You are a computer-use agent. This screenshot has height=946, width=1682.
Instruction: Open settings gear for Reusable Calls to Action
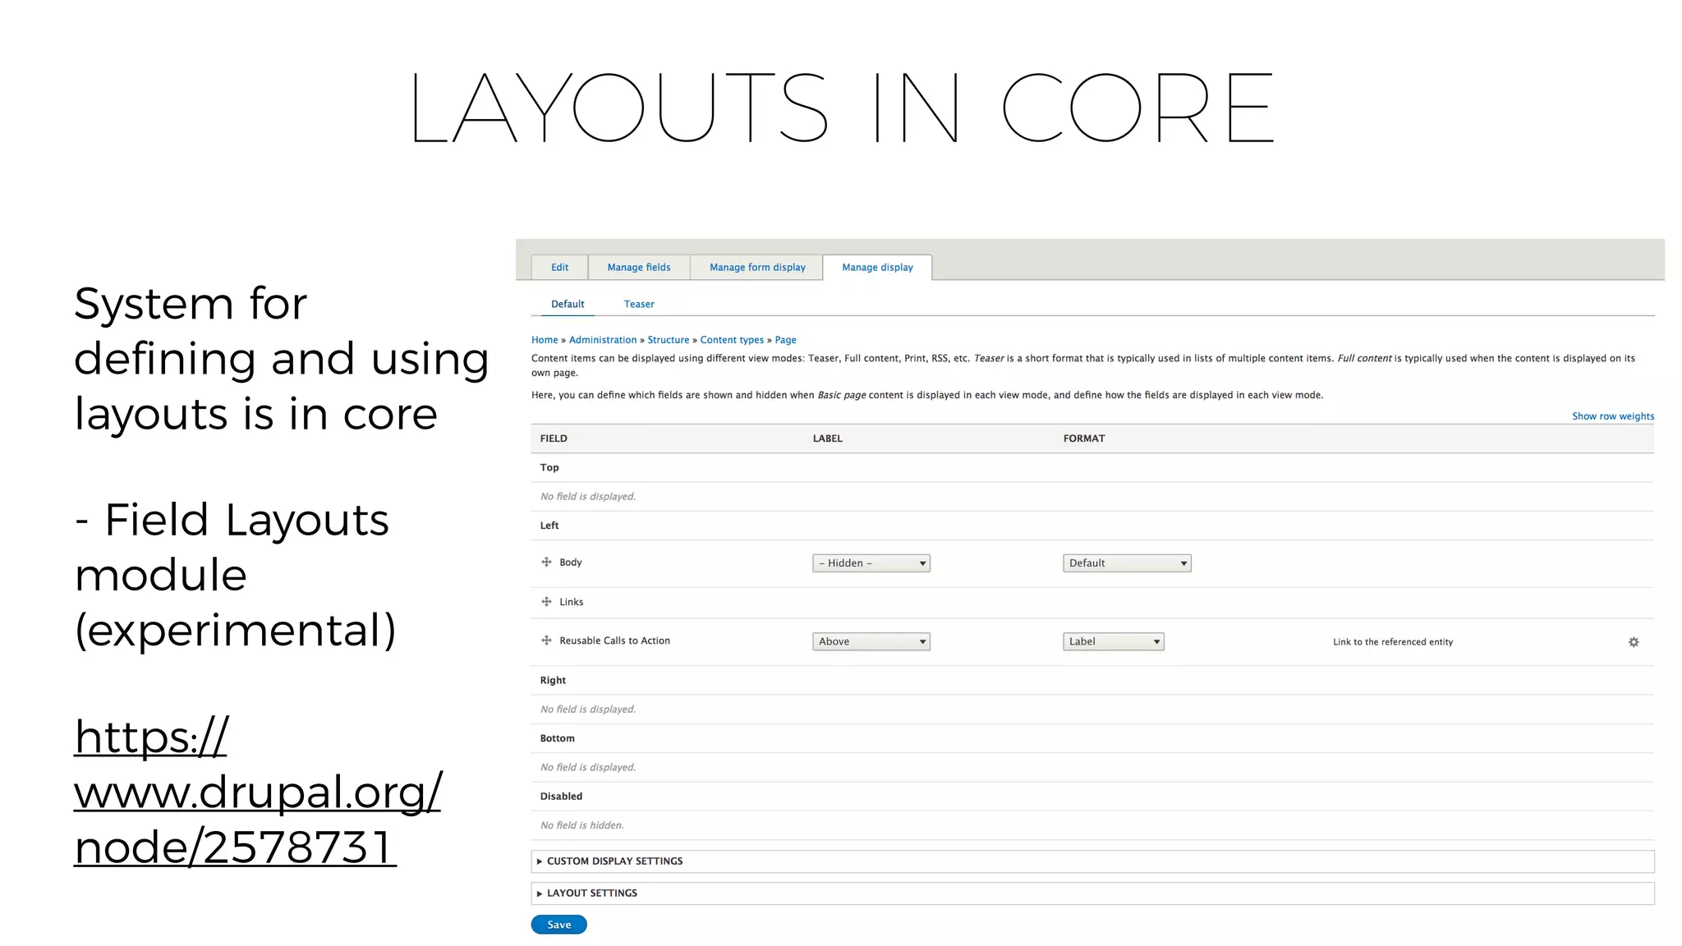coord(1634,642)
